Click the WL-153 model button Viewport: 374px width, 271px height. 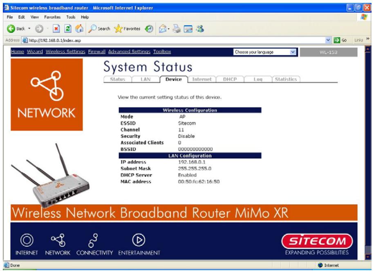click(x=329, y=52)
